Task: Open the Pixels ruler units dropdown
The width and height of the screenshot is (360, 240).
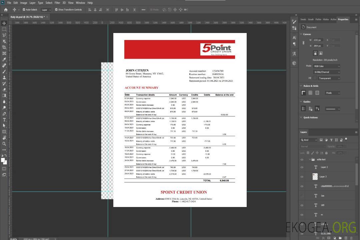Action: 333,93
